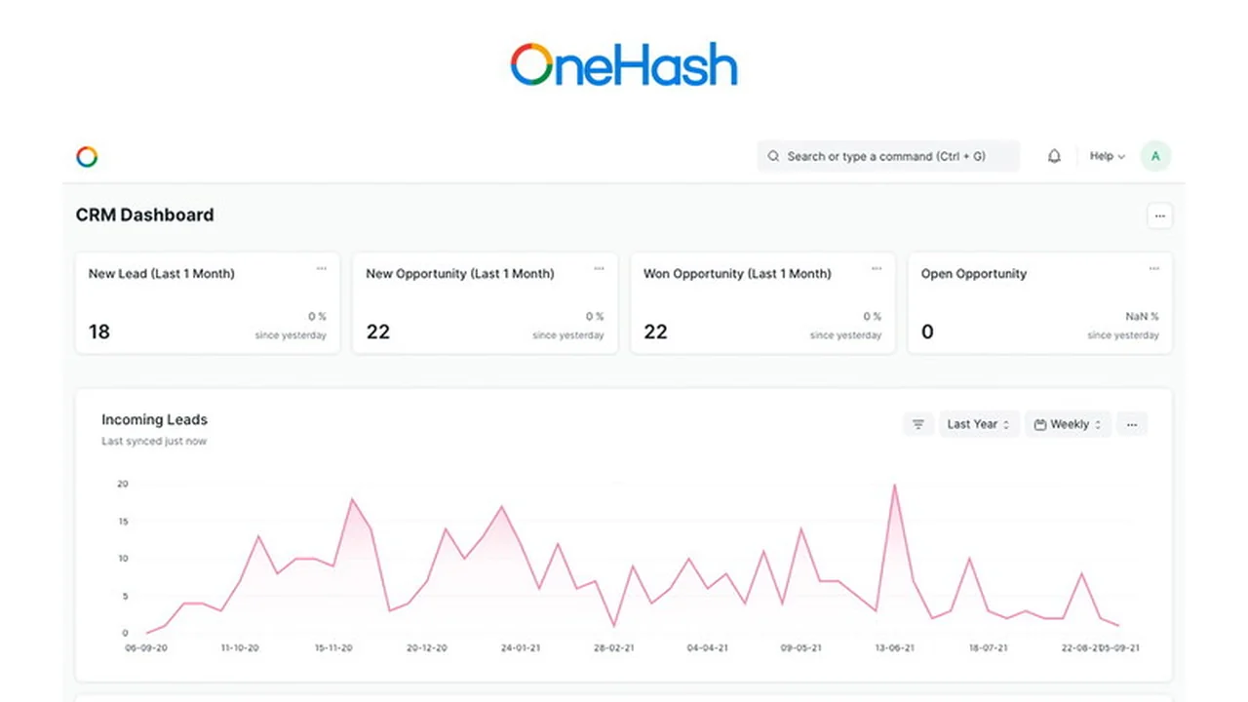1248x702 pixels.
Task: Click the OneHash circle logo in navbar
Action: pyautogui.click(x=87, y=157)
